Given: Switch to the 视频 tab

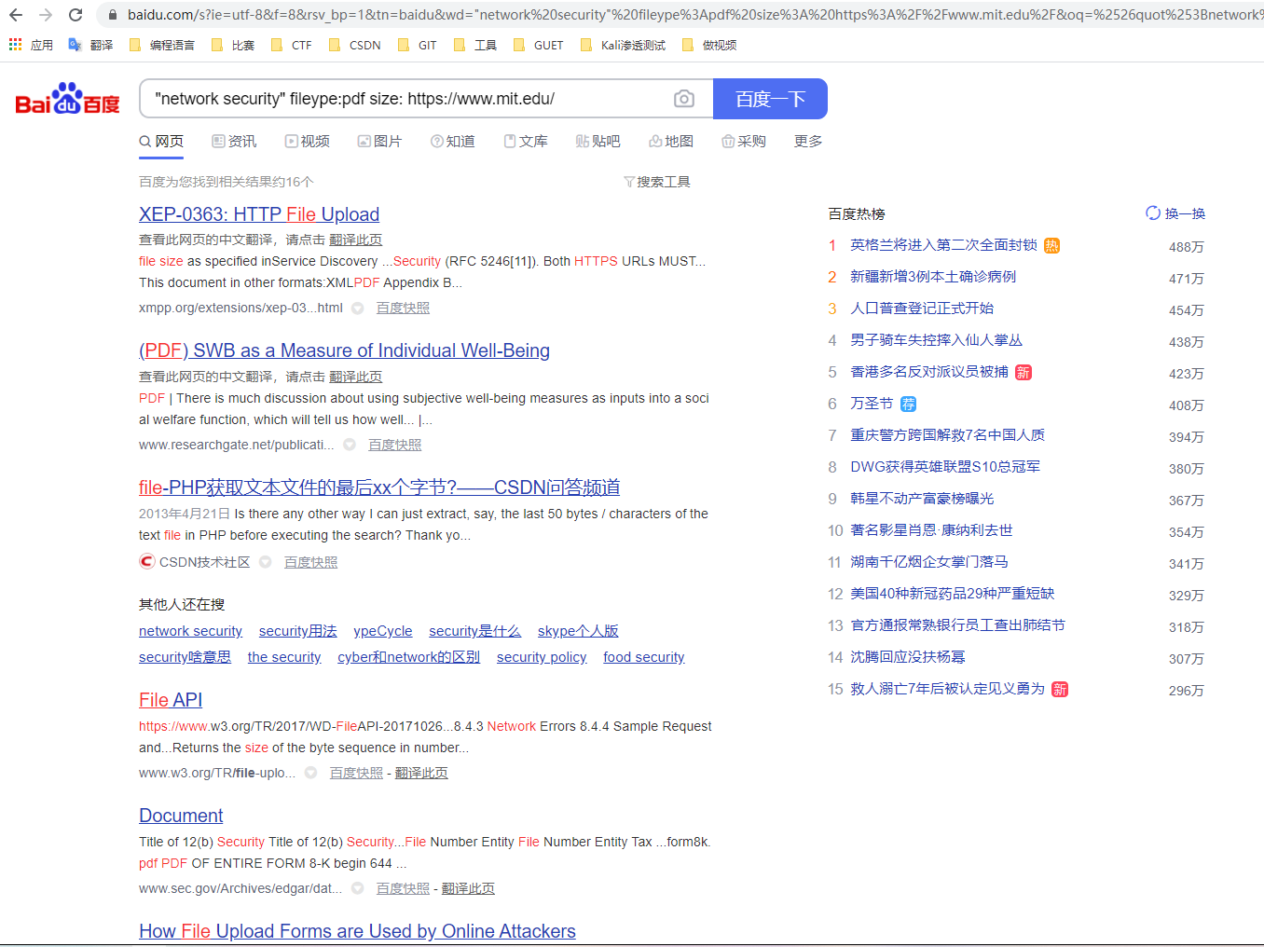Looking at the screenshot, I should click(308, 141).
